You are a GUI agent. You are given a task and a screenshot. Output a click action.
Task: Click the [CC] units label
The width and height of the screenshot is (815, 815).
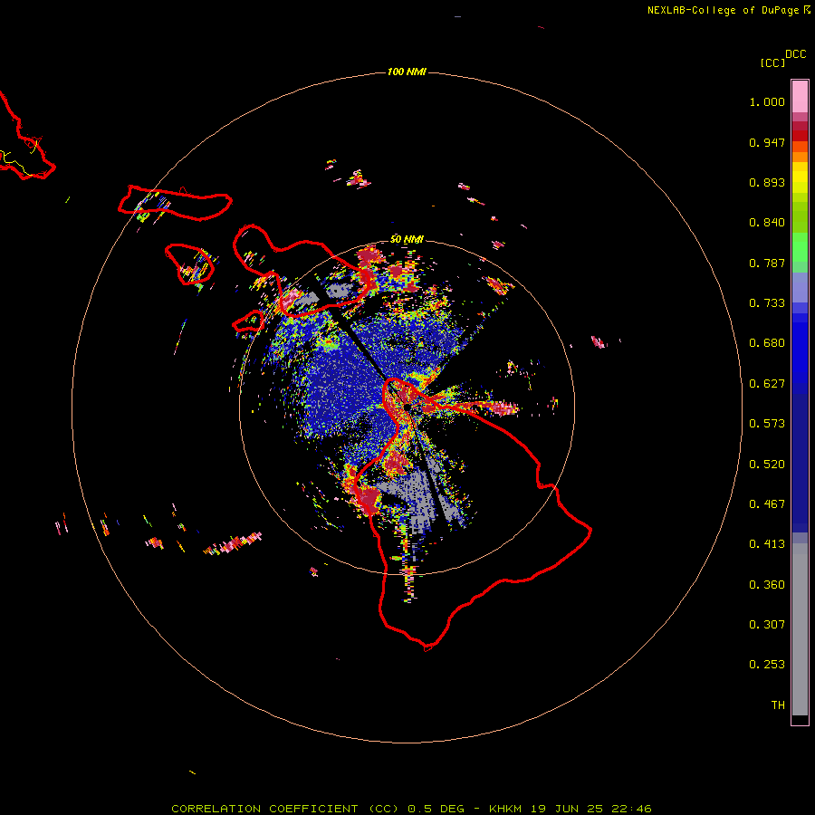pos(772,62)
